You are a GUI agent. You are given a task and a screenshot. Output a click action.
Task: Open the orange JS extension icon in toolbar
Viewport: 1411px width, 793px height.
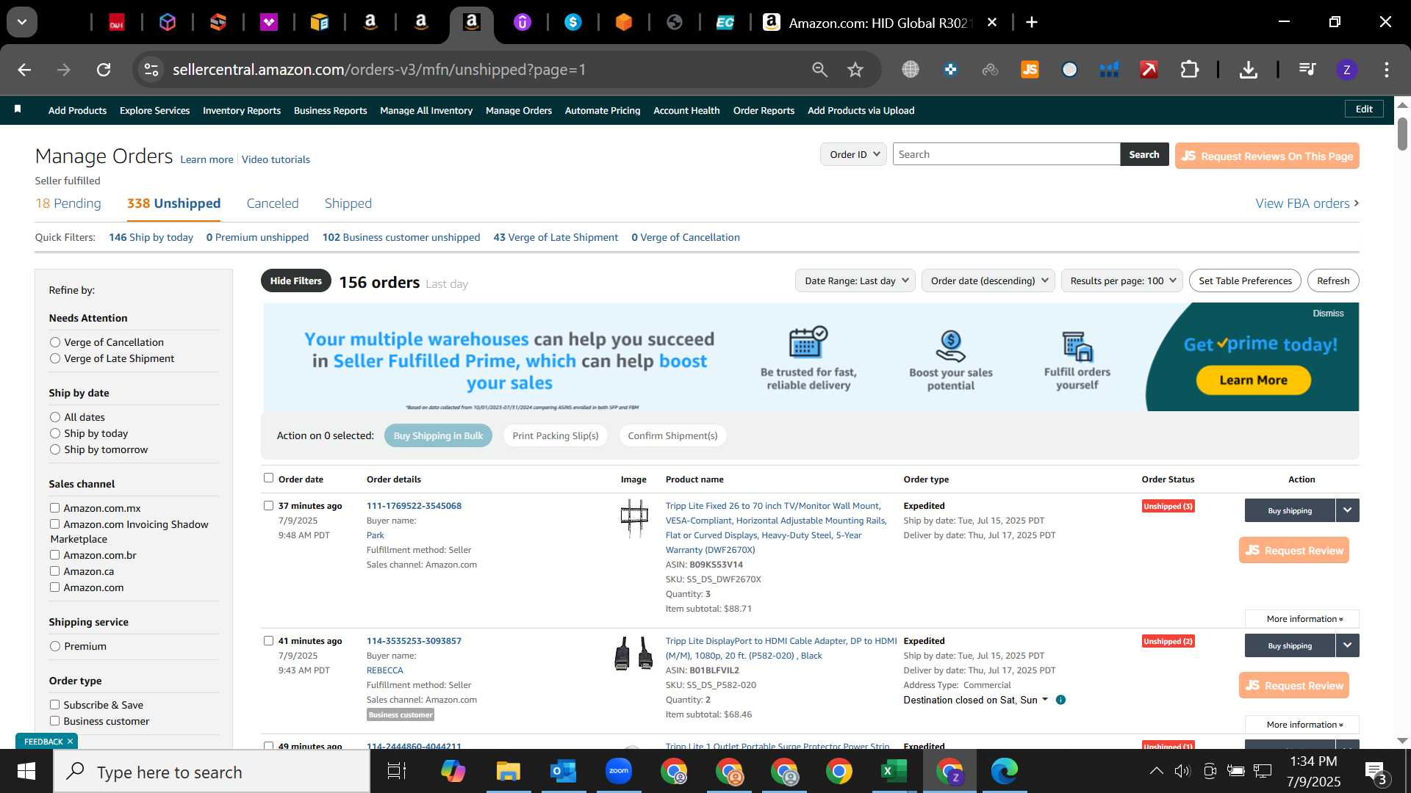(x=1030, y=70)
